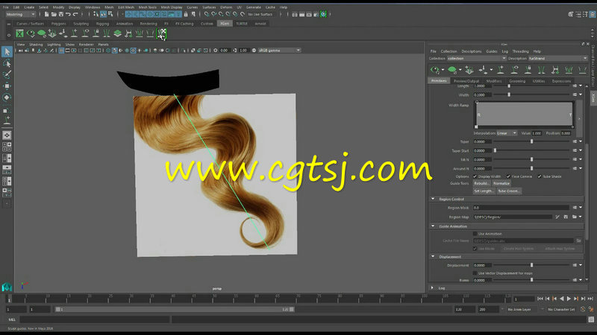Click the Taper slider handle

tap(532, 141)
